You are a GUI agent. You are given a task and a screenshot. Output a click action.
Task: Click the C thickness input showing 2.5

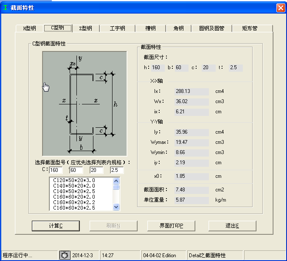[x=117, y=170]
